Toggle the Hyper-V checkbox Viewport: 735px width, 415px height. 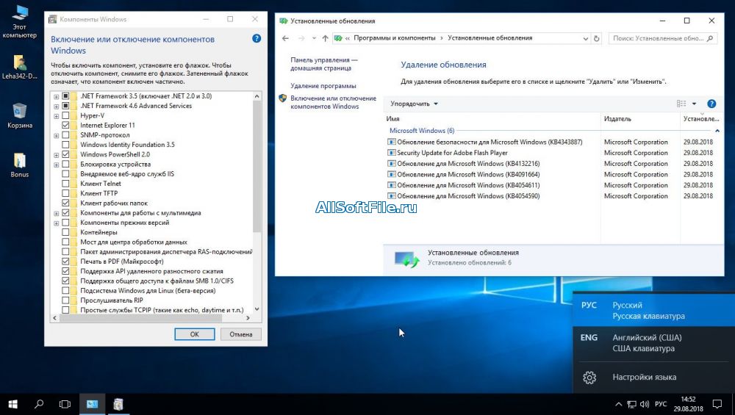66,115
